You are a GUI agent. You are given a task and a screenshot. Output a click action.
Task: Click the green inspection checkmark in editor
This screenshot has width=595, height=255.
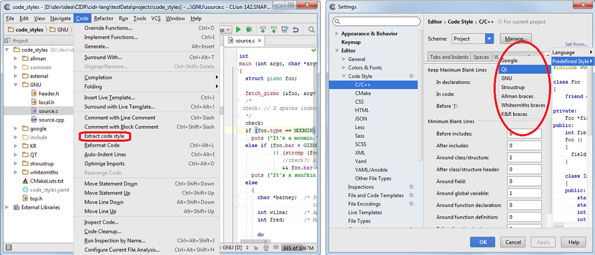coord(313,50)
